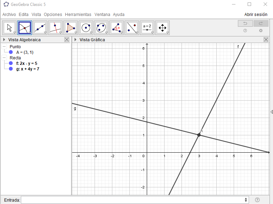Screen dimensions: 273x204
Task: Open the Herramientas menu
Action: pyautogui.click(x=78, y=15)
